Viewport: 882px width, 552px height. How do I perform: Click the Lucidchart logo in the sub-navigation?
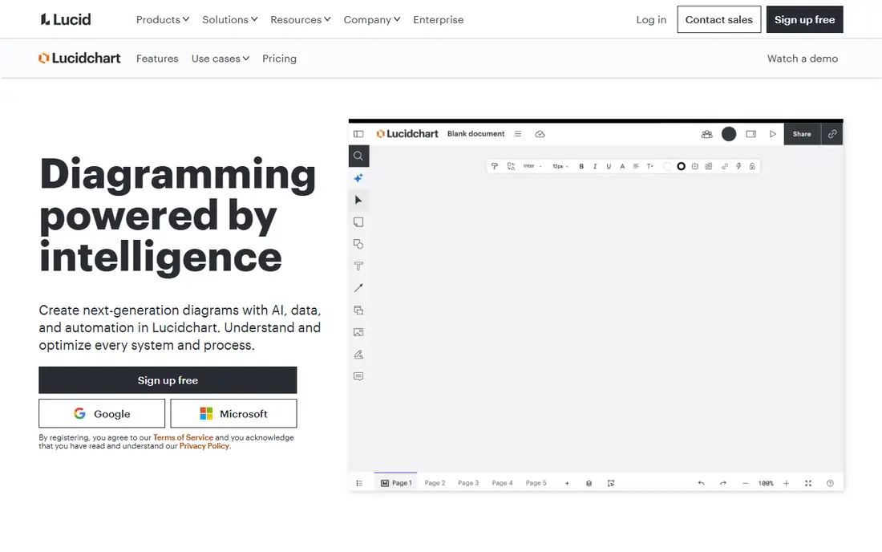pyautogui.click(x=79, y=58)
